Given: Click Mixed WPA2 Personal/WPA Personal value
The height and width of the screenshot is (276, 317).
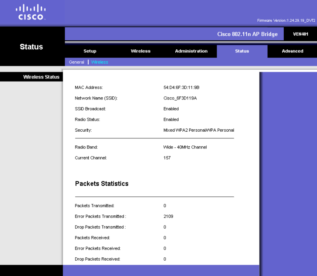Looking at the screenshot, I should click(199, 130).
